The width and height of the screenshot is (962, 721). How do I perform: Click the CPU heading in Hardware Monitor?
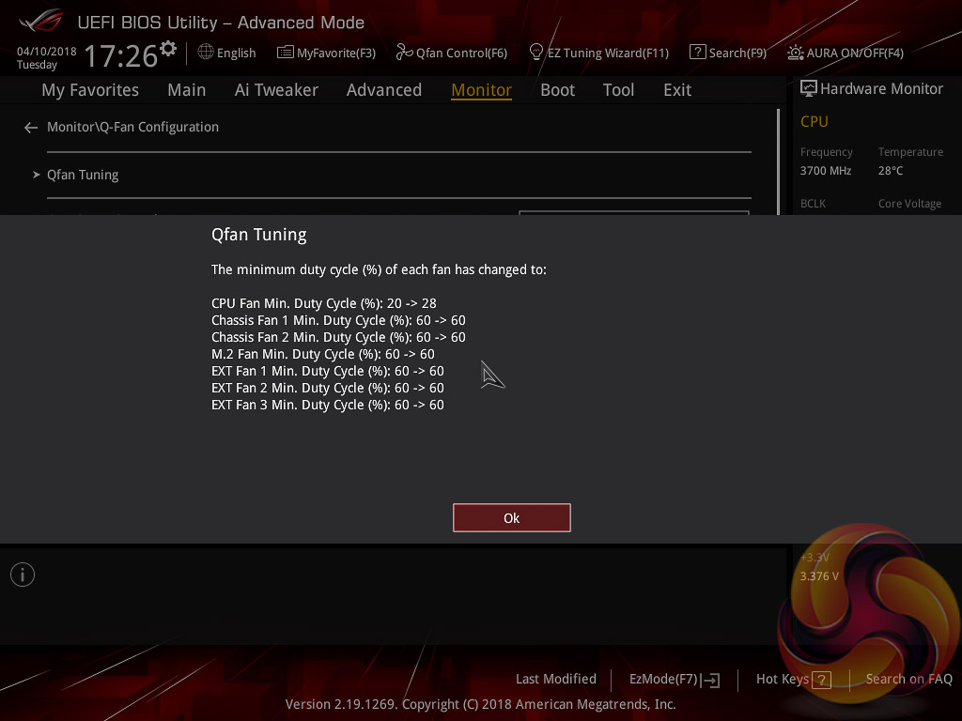coord(815,121)
